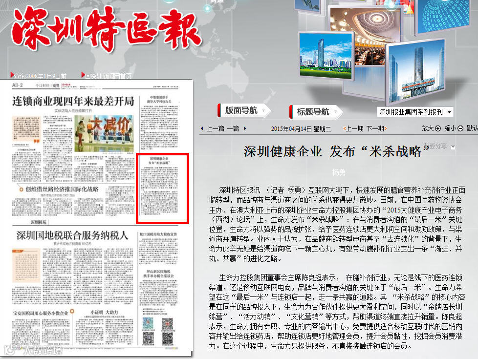The width and height of the screenshot is (478, 359).
Task: Click the paragraph beginning 深圳特区报讯
Action: coord(337,224)
